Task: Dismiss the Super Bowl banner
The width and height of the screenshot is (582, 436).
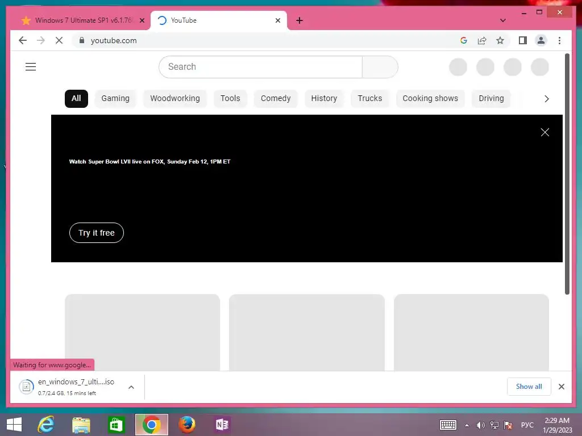Action: (x=544, y=132)
